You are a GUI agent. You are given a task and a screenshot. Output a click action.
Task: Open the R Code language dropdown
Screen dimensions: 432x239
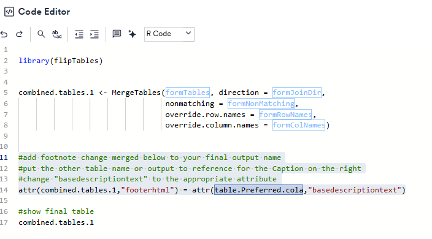169,34
